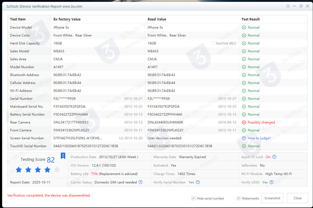Click the High Temp Wi-Fi value
The image size is (313, 208).
click(278, 174)
